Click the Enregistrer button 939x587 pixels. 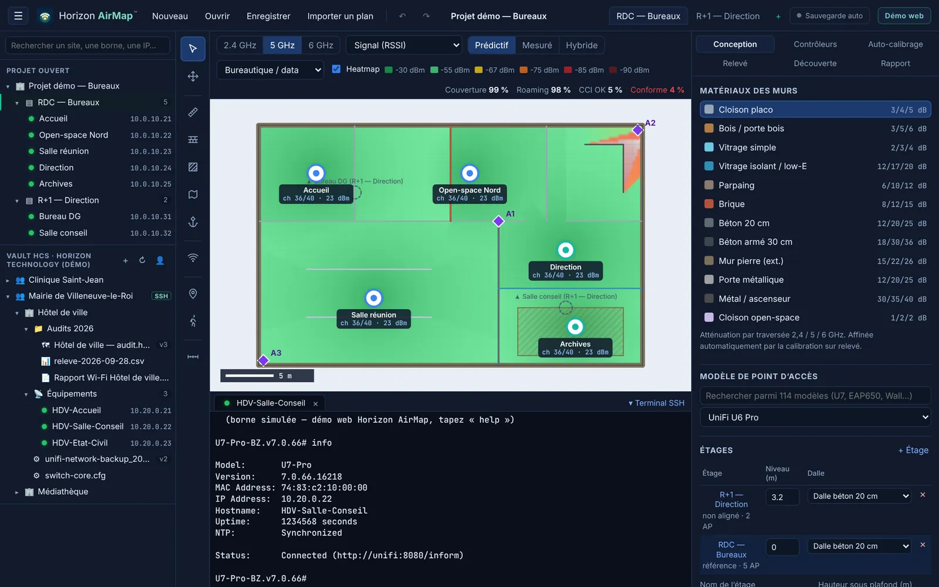(268, 16)
